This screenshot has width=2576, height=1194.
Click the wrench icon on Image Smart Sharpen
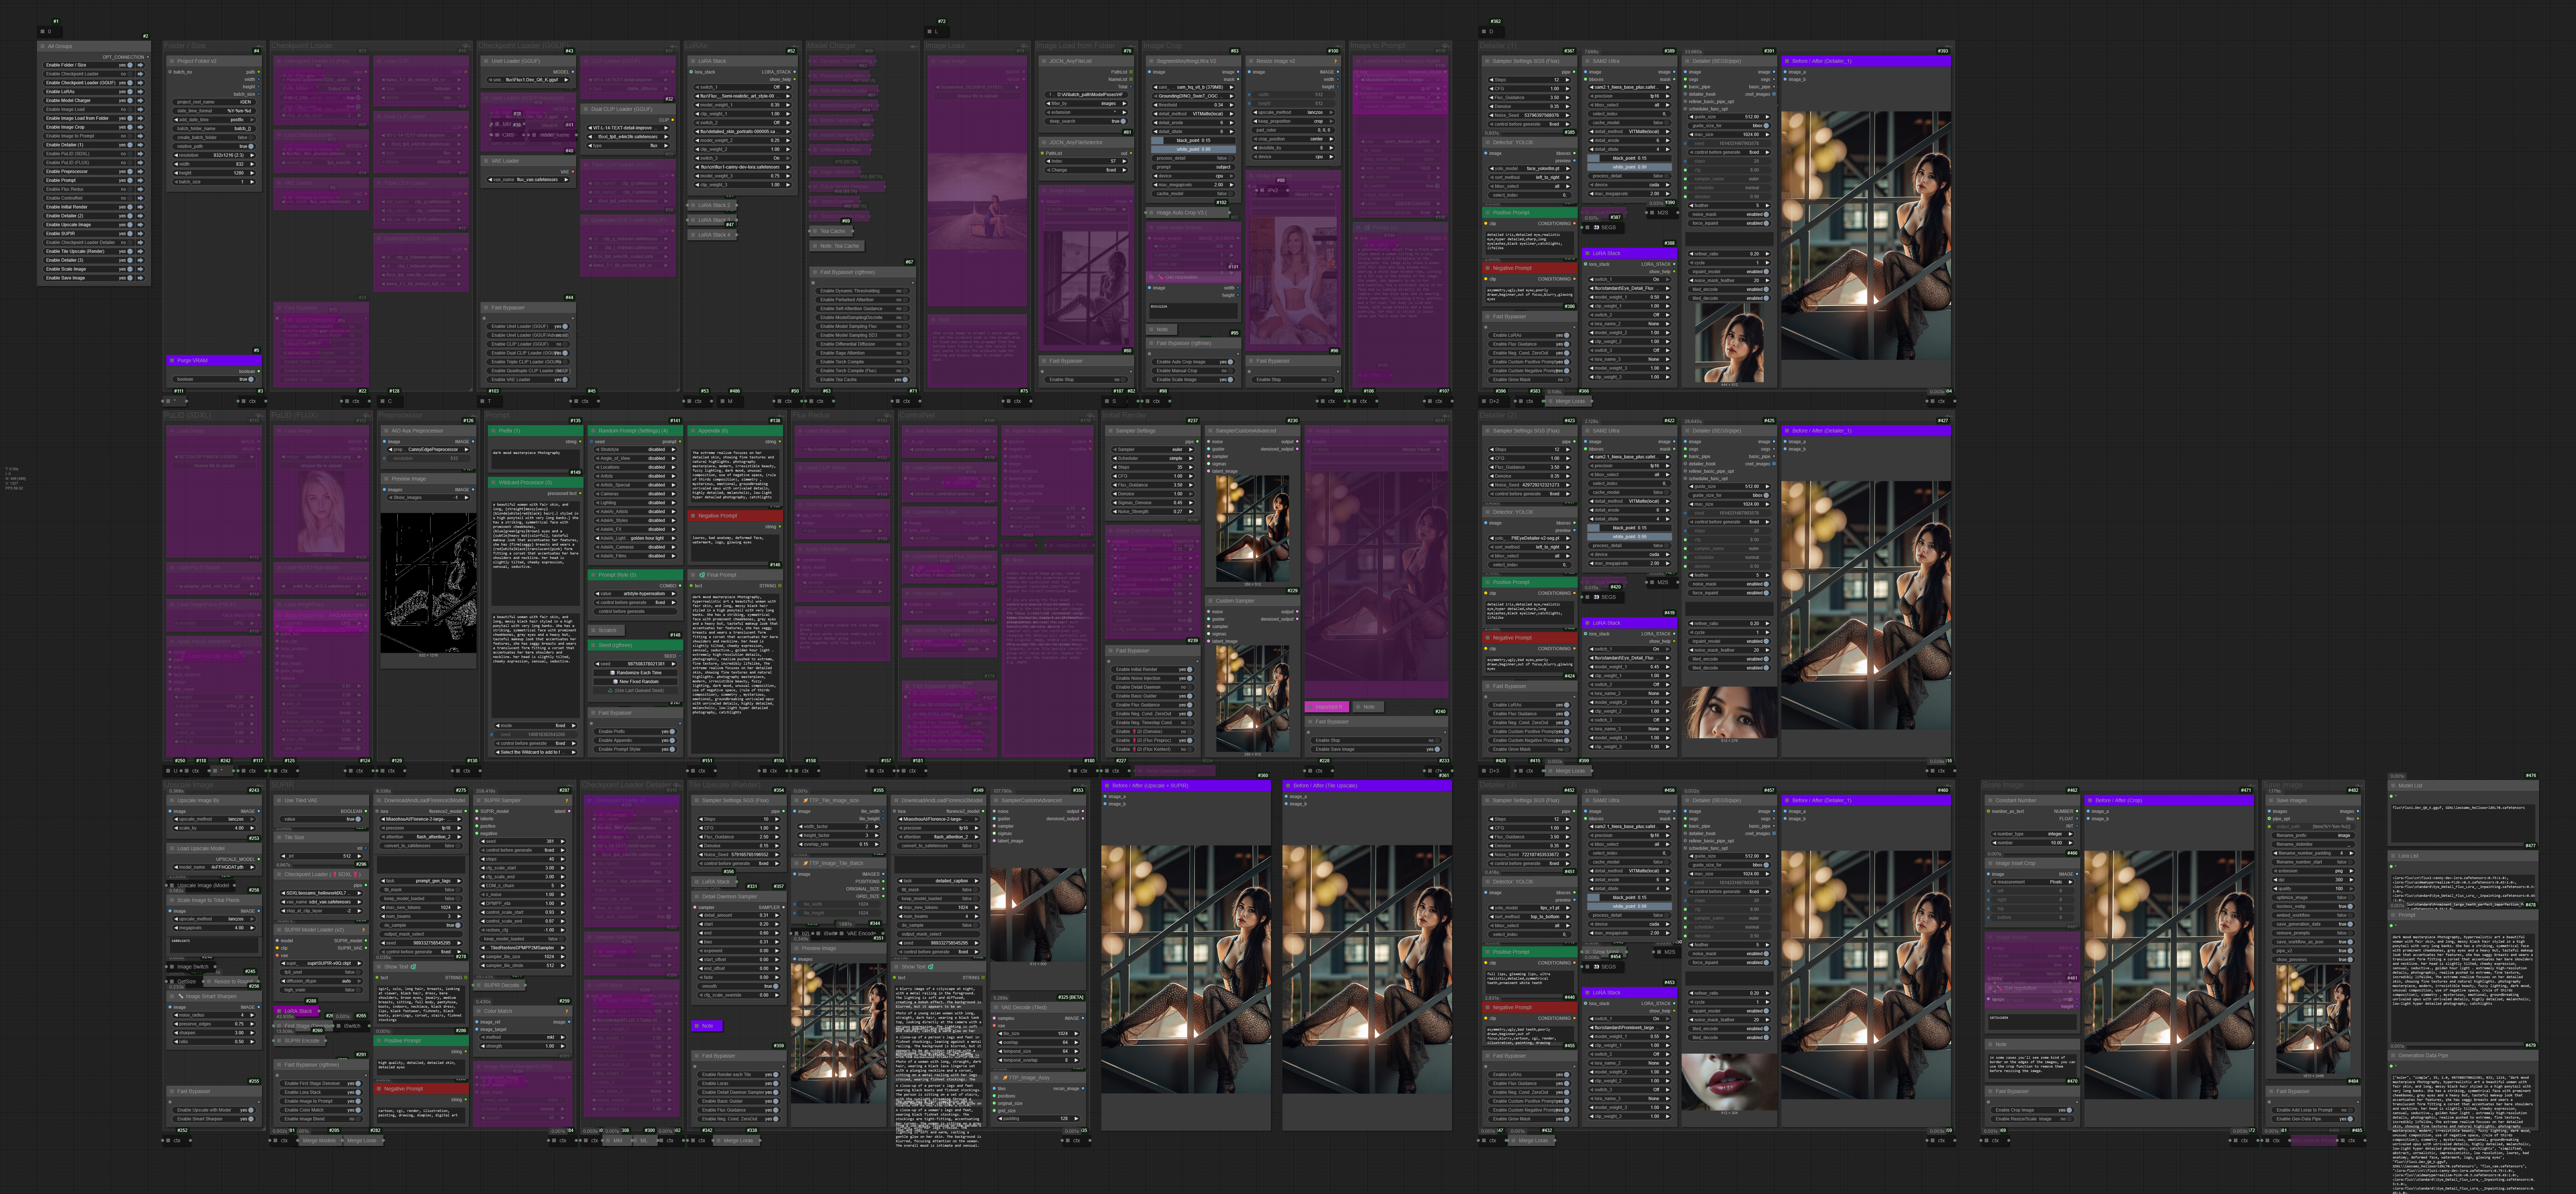[x=181, y=996]
